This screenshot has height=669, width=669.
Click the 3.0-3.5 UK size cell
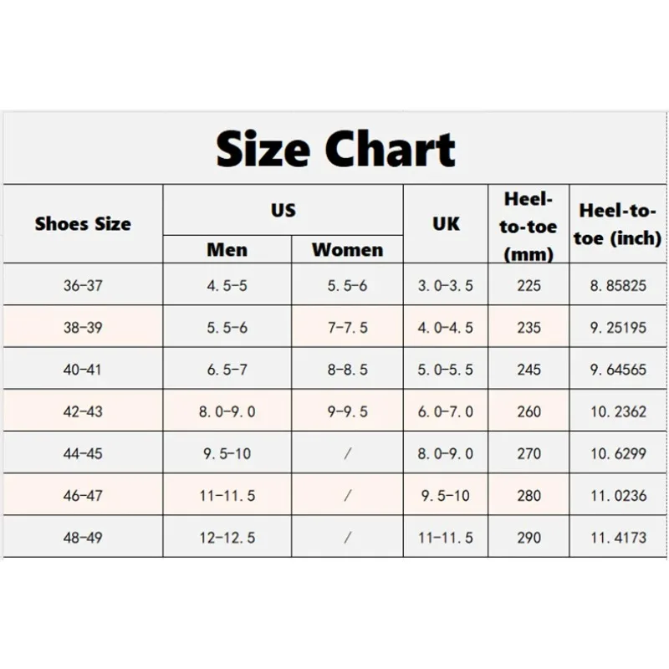(x=446, y=285)
